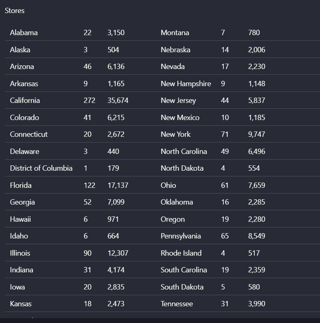Select the Florida state name
The width and height of the screenshot is (320, 323).
[x=21, y=185]
